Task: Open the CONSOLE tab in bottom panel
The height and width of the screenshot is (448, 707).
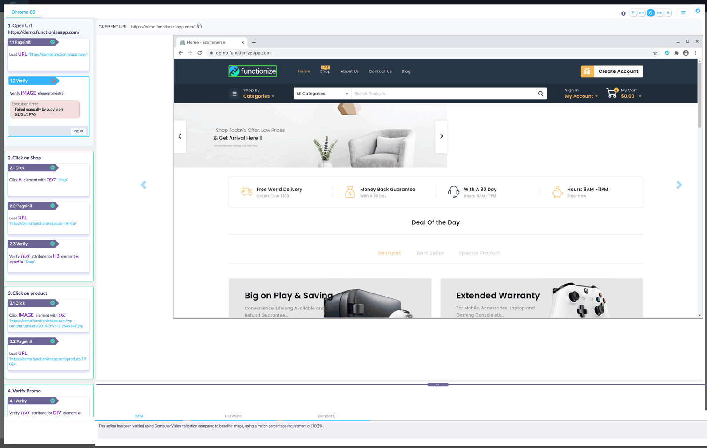Action: click(326, 416)
